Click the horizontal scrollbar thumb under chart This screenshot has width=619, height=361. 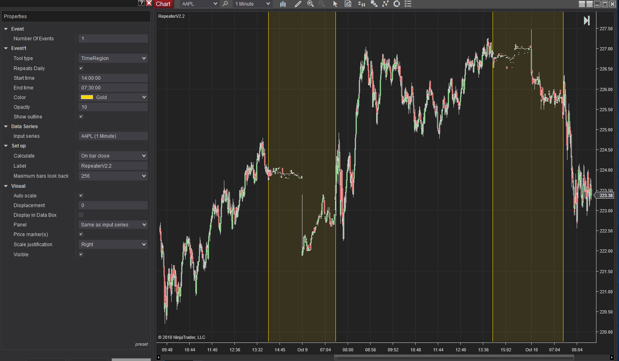point(454,357)
